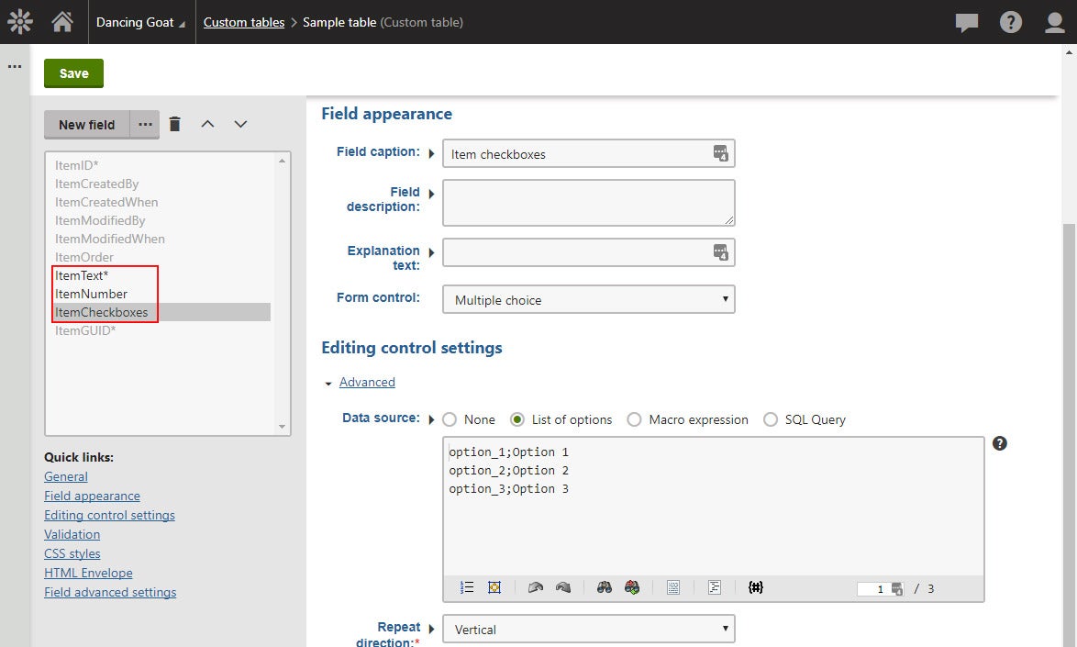The height and width of the screenshot is (647, 1077).
Task: Open search binoculars in options editor
Action: pyautogui.click(x=605, y=587)
